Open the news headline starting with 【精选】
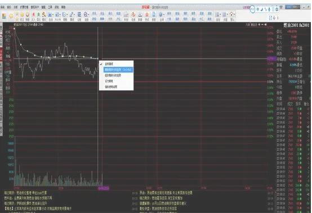The height and width of the screenshot is (213, 312). 38,209
